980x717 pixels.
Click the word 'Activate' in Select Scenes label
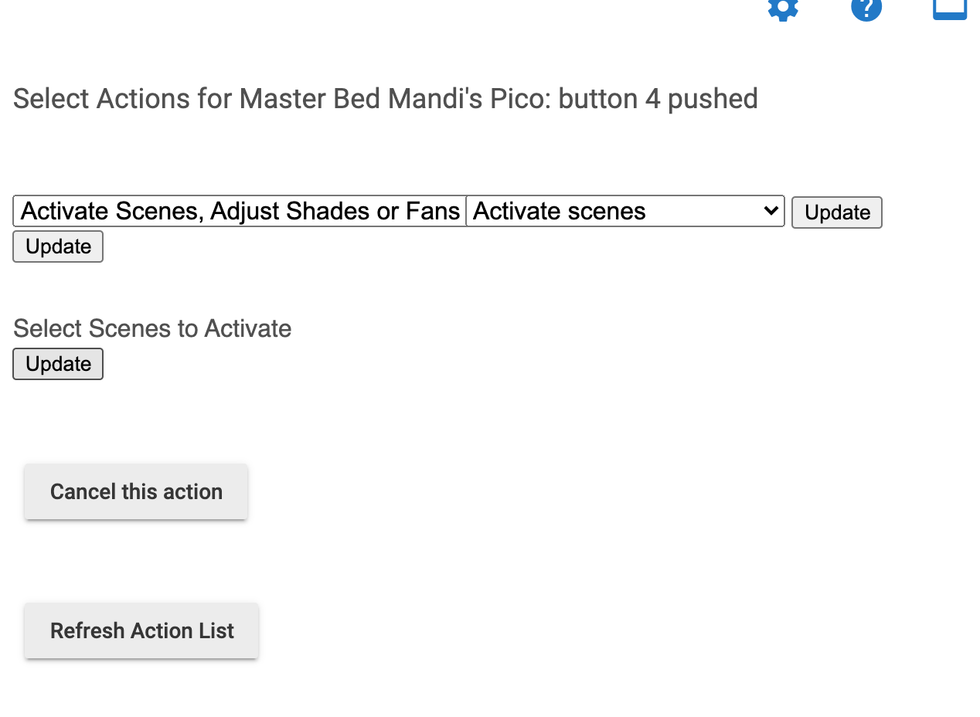[247, 328]
